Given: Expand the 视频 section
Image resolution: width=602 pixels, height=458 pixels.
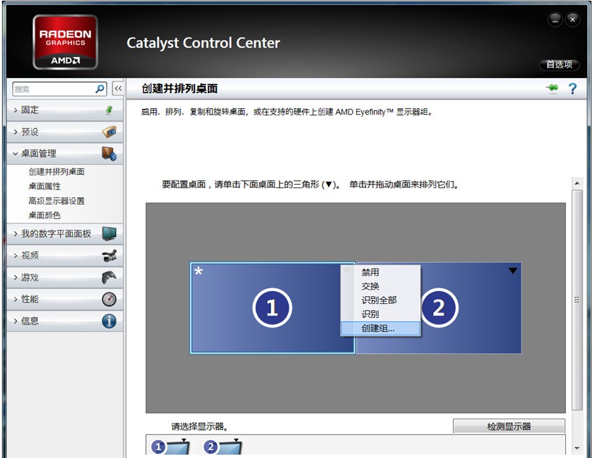Looking at the screenshot, I should pyautogui.click(x=64, y=256).
